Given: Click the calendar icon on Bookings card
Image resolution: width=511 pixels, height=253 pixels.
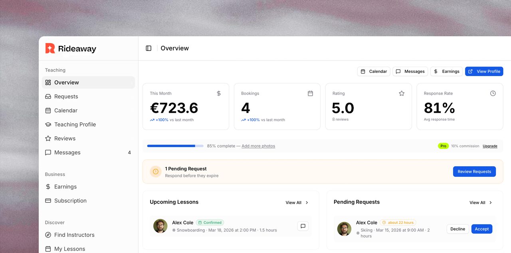Looking at the screenshot, I should [x=310, y=93].
